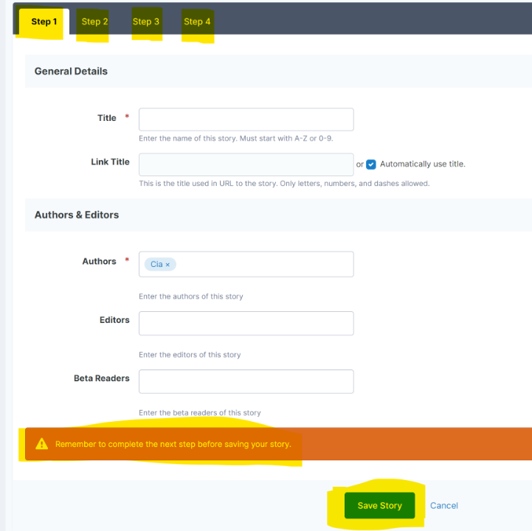This screenshot has width=532, height=531.
Task: Click into the Link Title field
Action: point(246,164)
